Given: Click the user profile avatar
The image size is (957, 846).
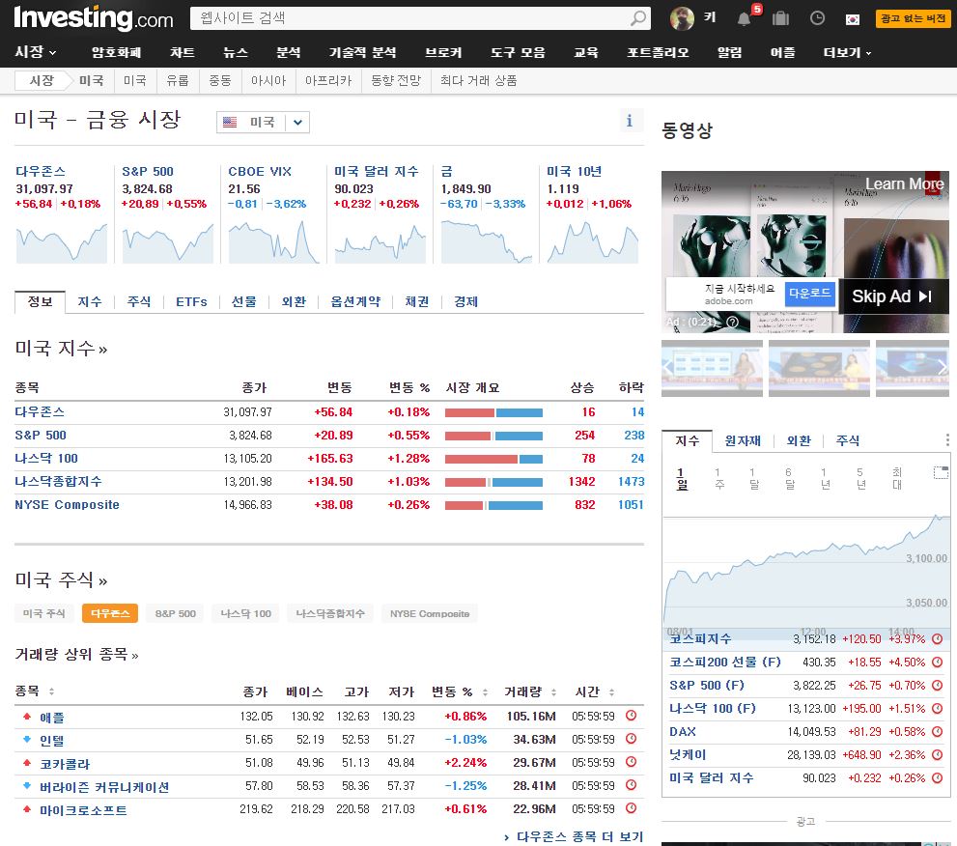Looking at the screenshot, I should point(682,18).
